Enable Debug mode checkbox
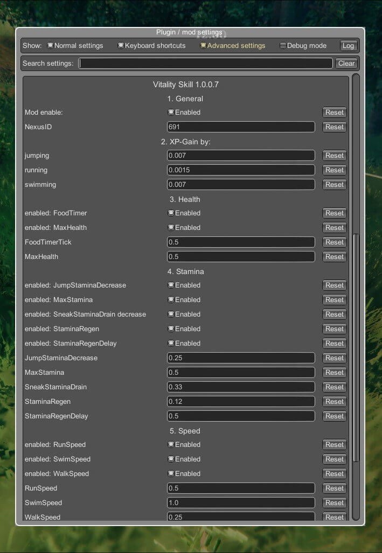The width and height of the screenshot is (382, 553). click(283, 46)
